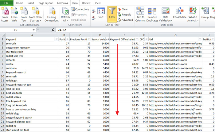Screen dimensions: 215x132
Task: Select the cell 'start em sit em tool'
Action: pyautogui.click(x=32, y=130)
